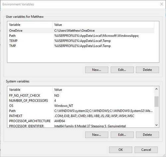
Task: Edit the selected user variable
Action: [x=122, y=70]
